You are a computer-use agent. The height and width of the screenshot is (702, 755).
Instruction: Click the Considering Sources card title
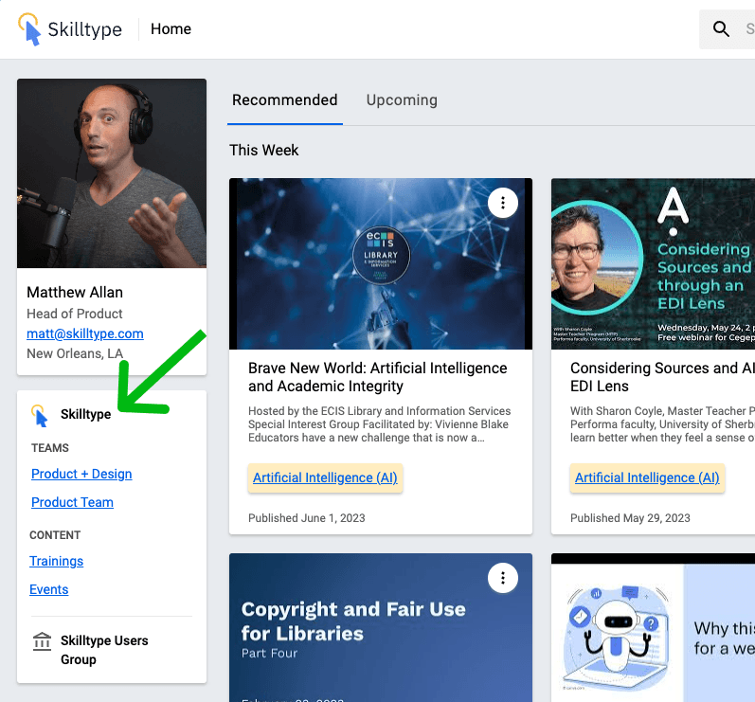662,377
